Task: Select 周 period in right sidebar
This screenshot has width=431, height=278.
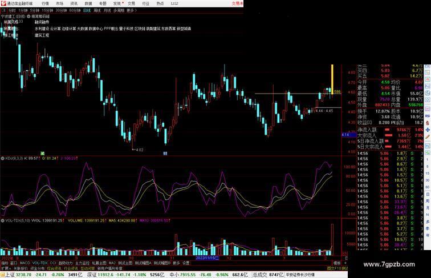Action: click(428, 201)
